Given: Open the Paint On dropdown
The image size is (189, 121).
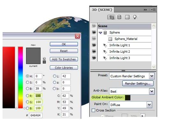Looking at the screenshot, I should pos(149,105).
